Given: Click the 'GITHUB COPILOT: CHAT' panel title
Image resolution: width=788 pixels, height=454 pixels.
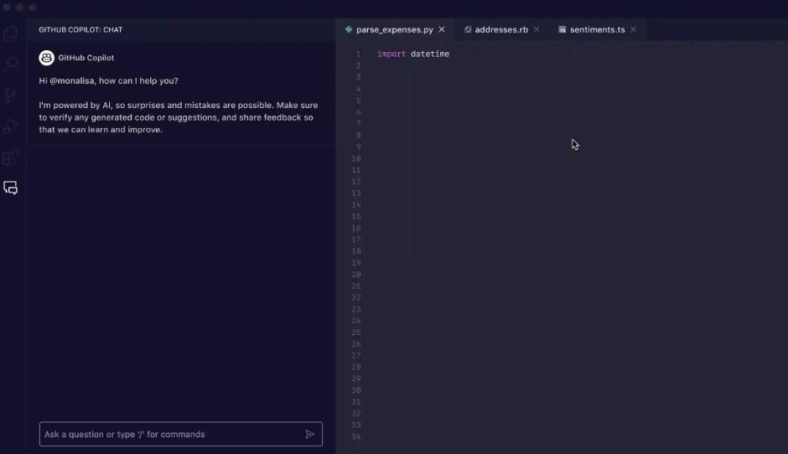Looking at the screenshot, I should click(x=80, y=29).
